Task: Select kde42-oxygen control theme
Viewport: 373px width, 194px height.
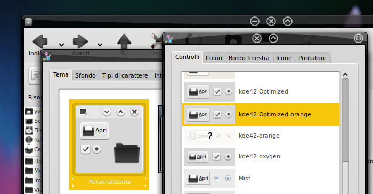Action: click(261, 156)
